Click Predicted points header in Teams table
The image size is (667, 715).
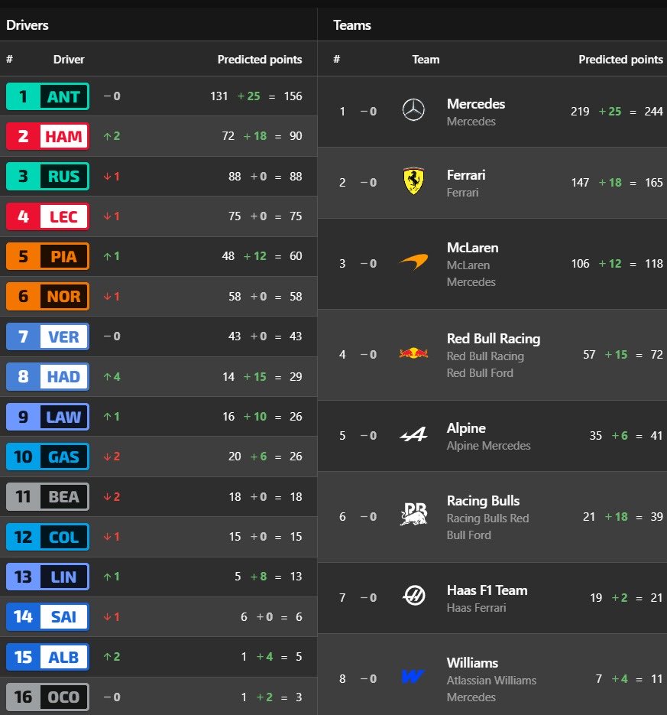pos(620,60)
